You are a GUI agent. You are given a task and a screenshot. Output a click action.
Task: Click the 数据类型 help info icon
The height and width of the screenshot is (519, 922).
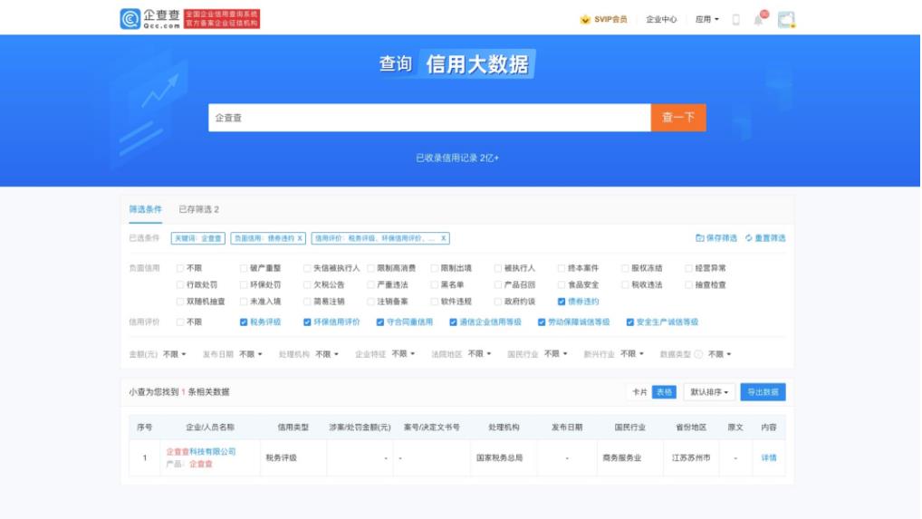(698, 354)
